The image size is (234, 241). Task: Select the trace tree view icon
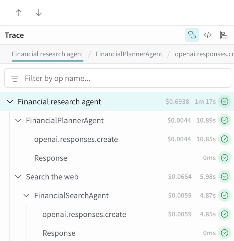192,35
